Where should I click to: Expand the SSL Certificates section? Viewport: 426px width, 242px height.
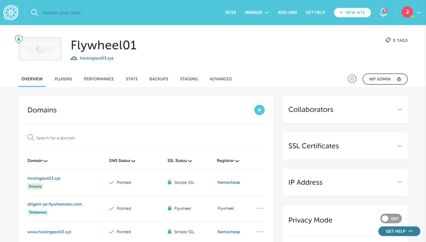(399, 146)
